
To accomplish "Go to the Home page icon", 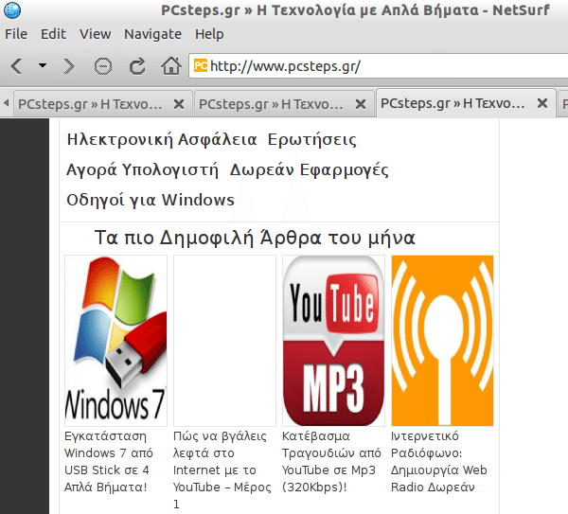I will [171, 66].
